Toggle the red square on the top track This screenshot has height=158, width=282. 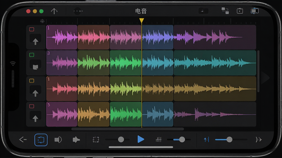click(x=32, y=29)
